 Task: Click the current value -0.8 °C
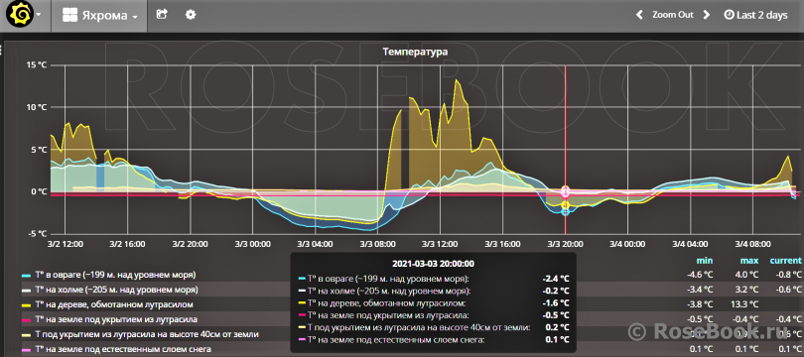pos(789,274)
